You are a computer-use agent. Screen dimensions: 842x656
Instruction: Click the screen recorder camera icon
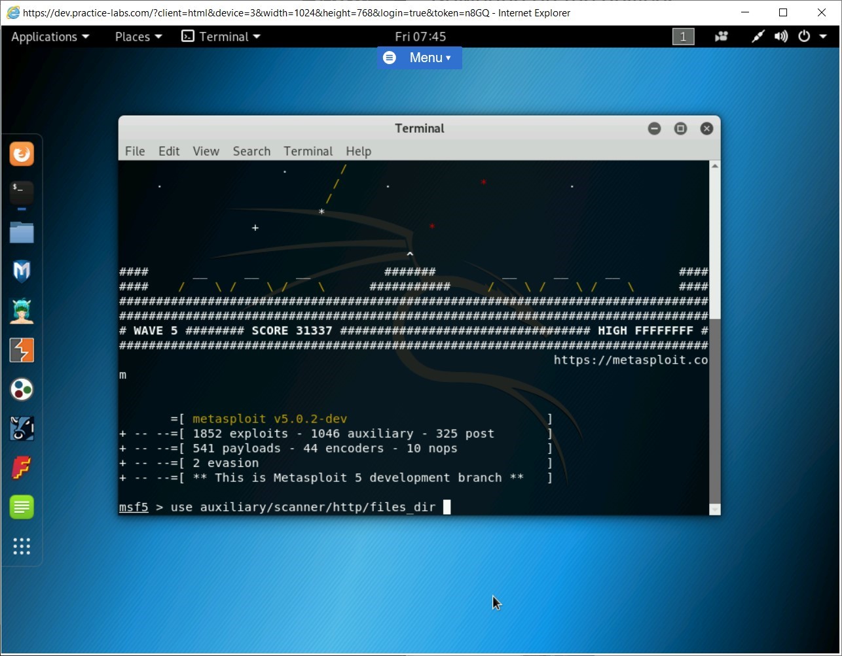pos(721,37)
